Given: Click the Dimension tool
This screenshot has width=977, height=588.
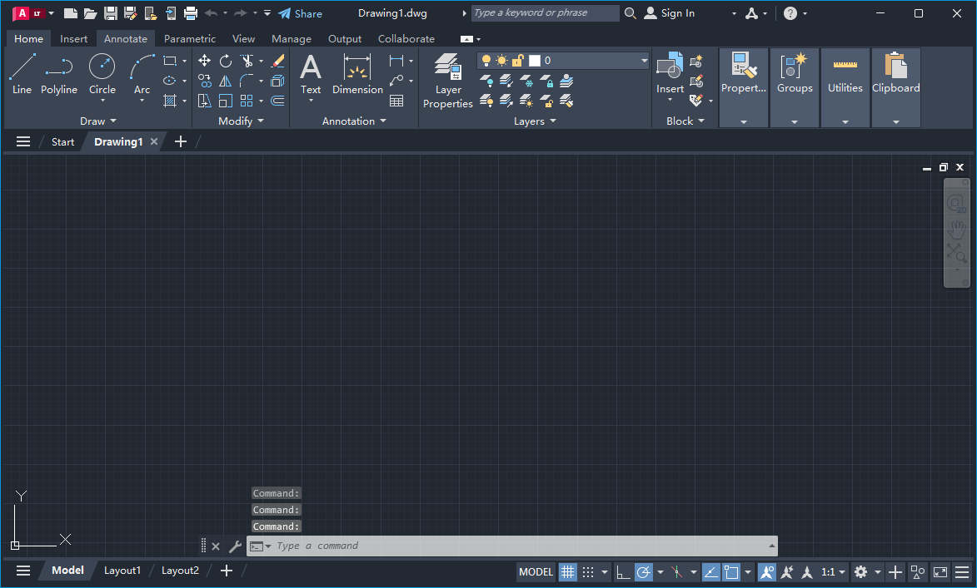Looking at the screenshot, I should [357, 75].
